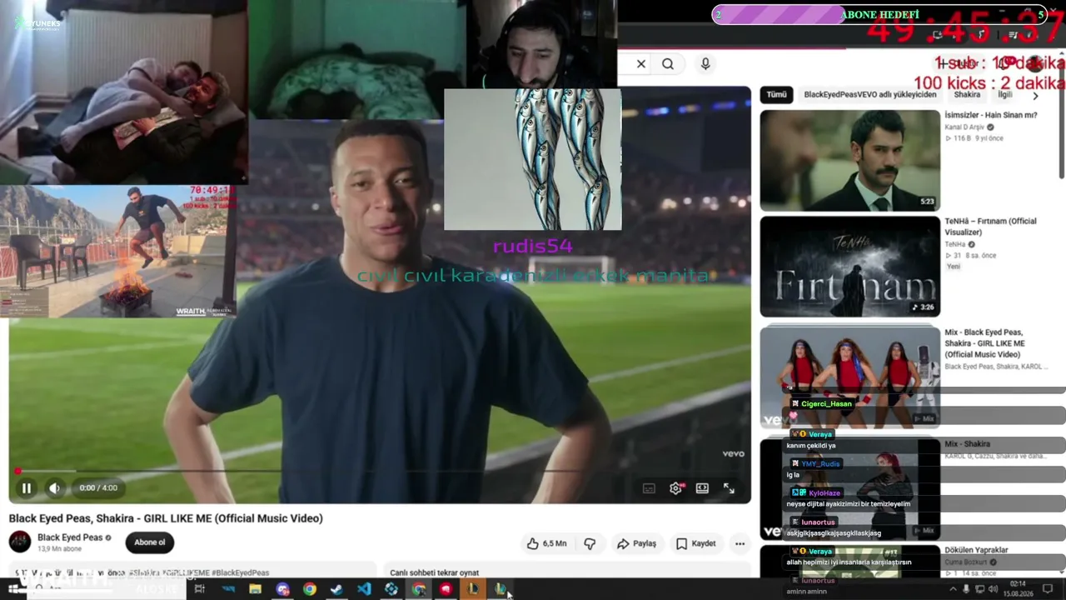Enter fullscreen on the video player
Viewport: 1066px width, 600px height.
pos(729,488)
